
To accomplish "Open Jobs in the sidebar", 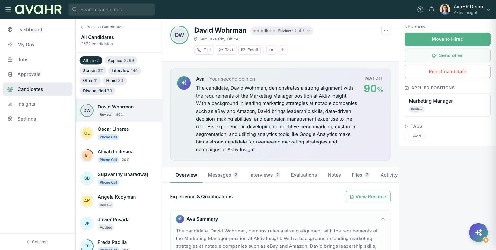I will click(38, 60).
